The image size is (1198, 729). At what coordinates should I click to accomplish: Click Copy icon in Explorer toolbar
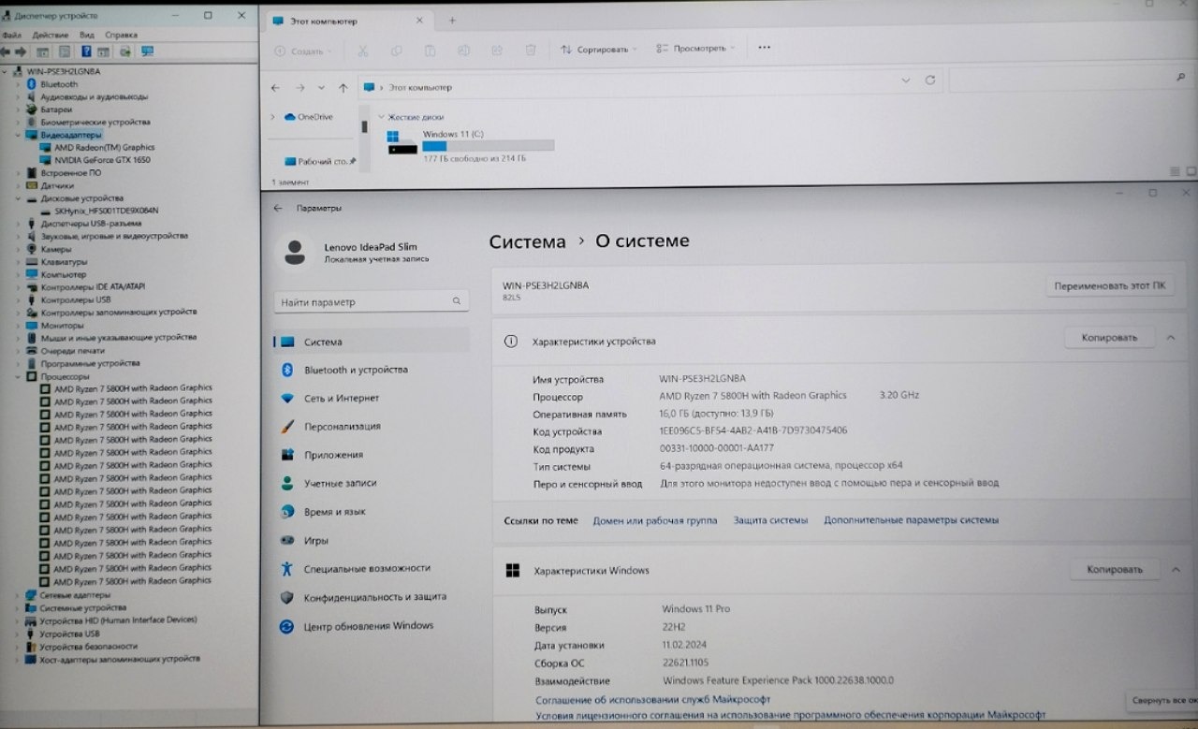[x=397, y=50]
